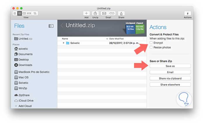Click the Email button in Actions panel
Screen dimensions: 204x124
[x=170, y=72]
